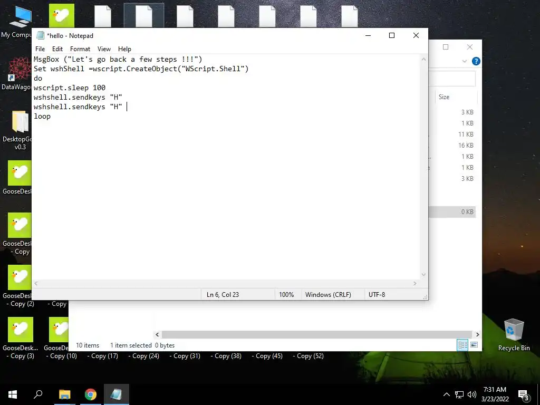Open taskbar Search

38,394
